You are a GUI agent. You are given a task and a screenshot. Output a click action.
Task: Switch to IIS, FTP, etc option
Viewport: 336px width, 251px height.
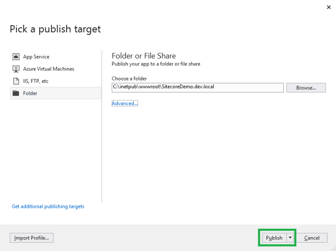point(36,81)
